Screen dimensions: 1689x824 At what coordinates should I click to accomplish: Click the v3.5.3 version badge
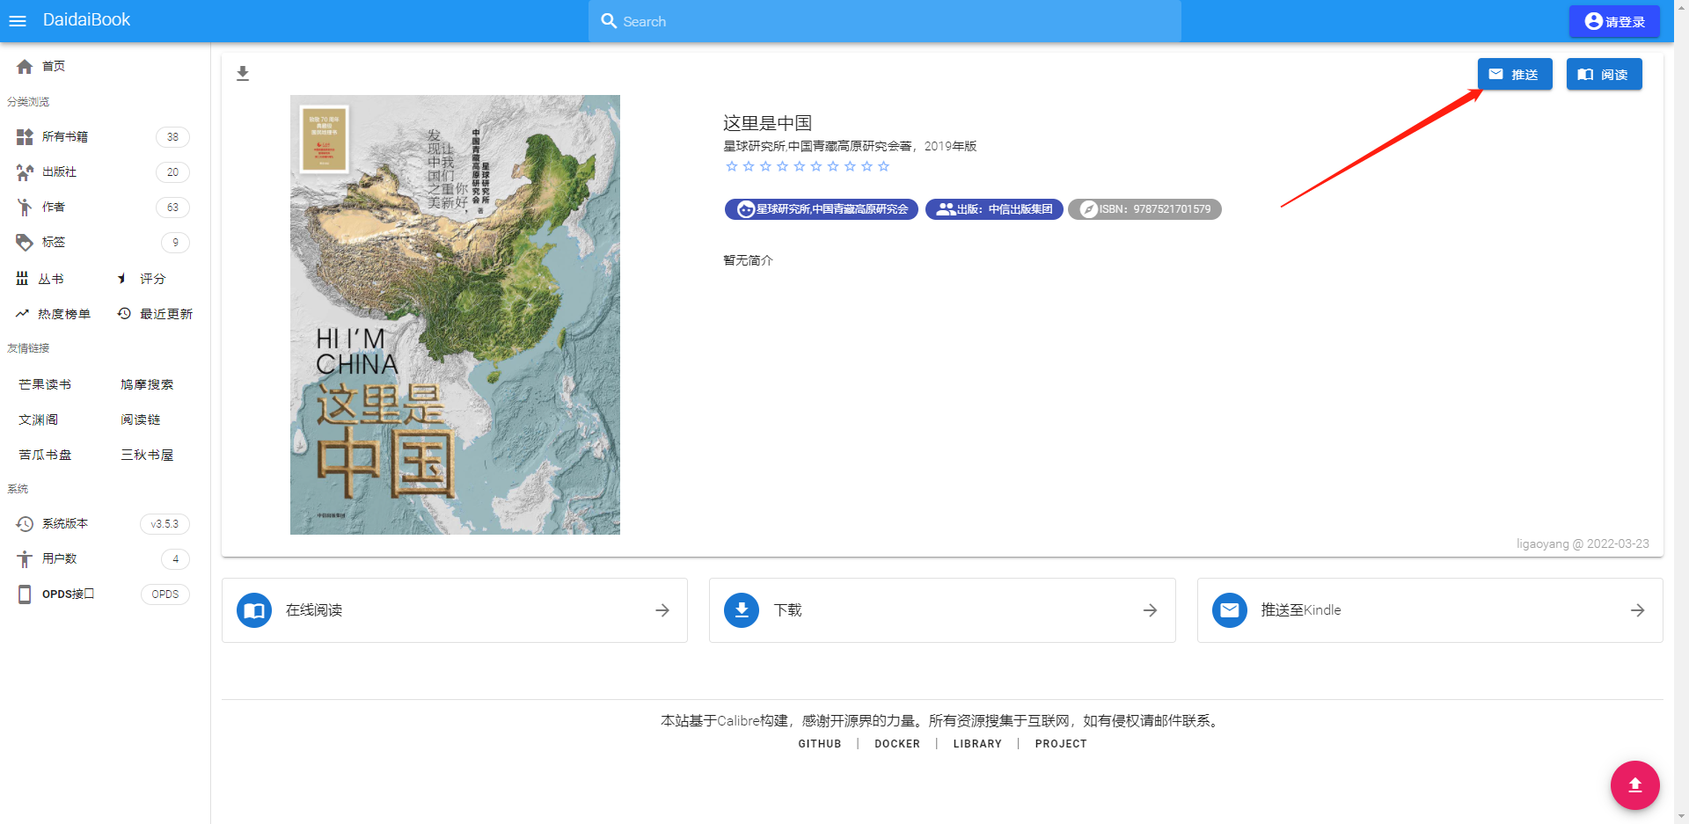165,524
